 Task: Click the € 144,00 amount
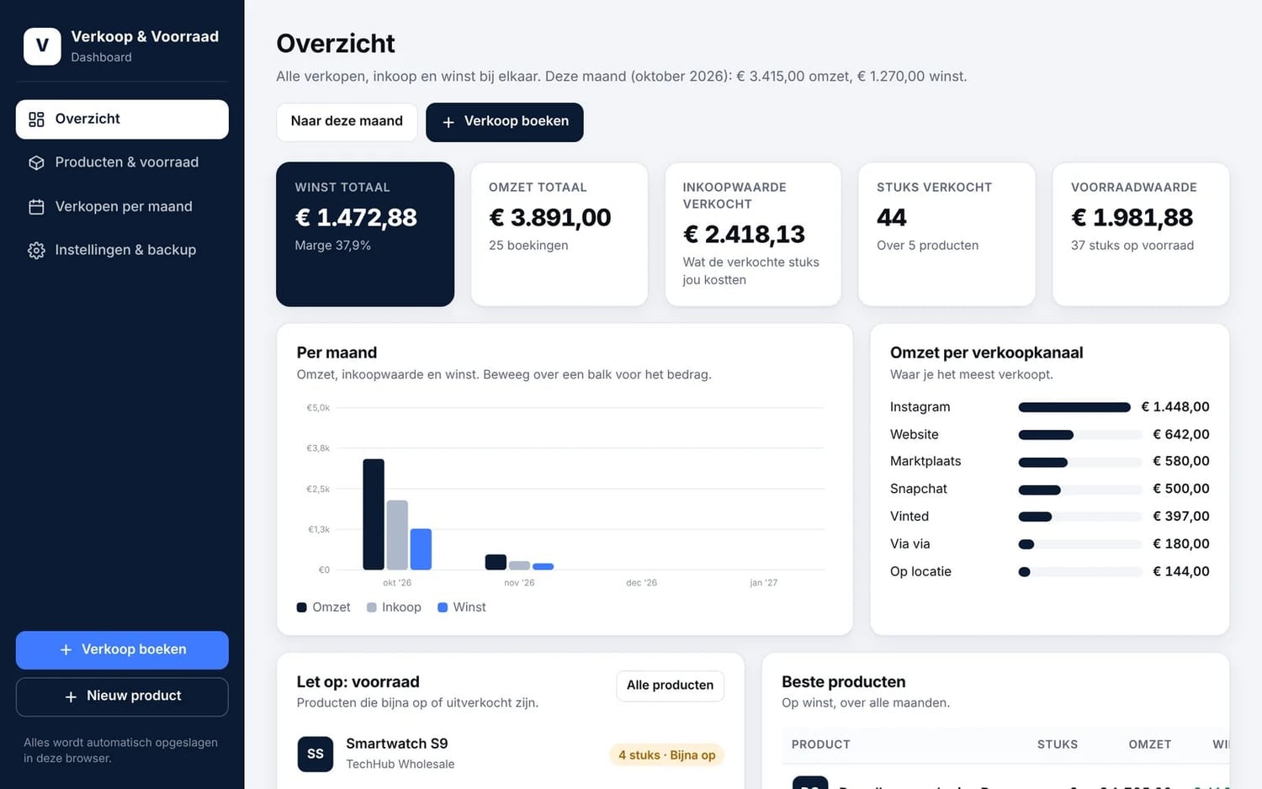1181,572
